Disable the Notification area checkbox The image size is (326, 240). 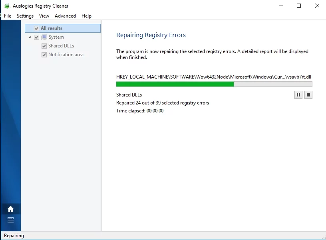click(44, 55)
